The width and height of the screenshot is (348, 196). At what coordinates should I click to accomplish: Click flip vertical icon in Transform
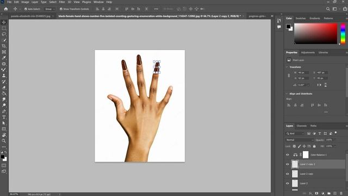pyautogui.click(x=326, y=85)
